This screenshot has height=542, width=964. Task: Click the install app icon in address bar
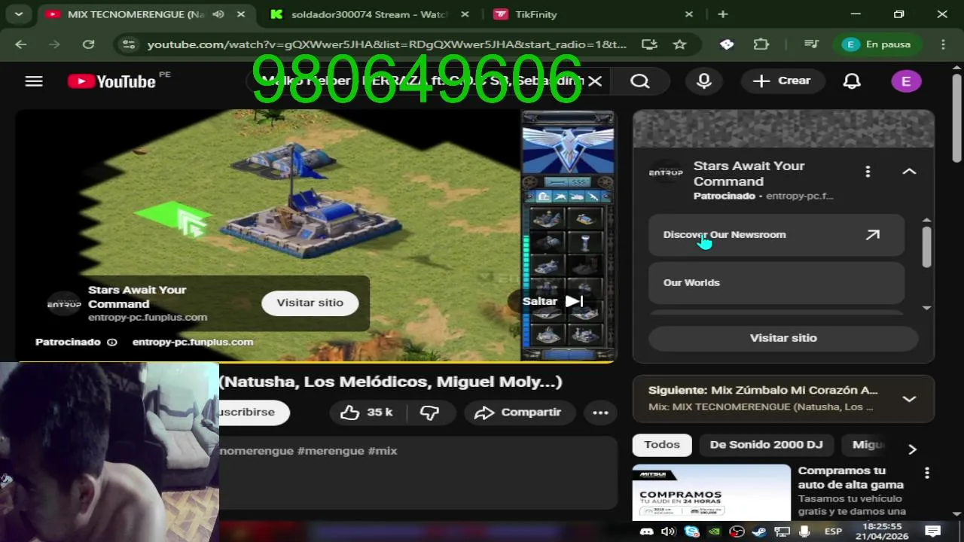(x=649, y=44)
